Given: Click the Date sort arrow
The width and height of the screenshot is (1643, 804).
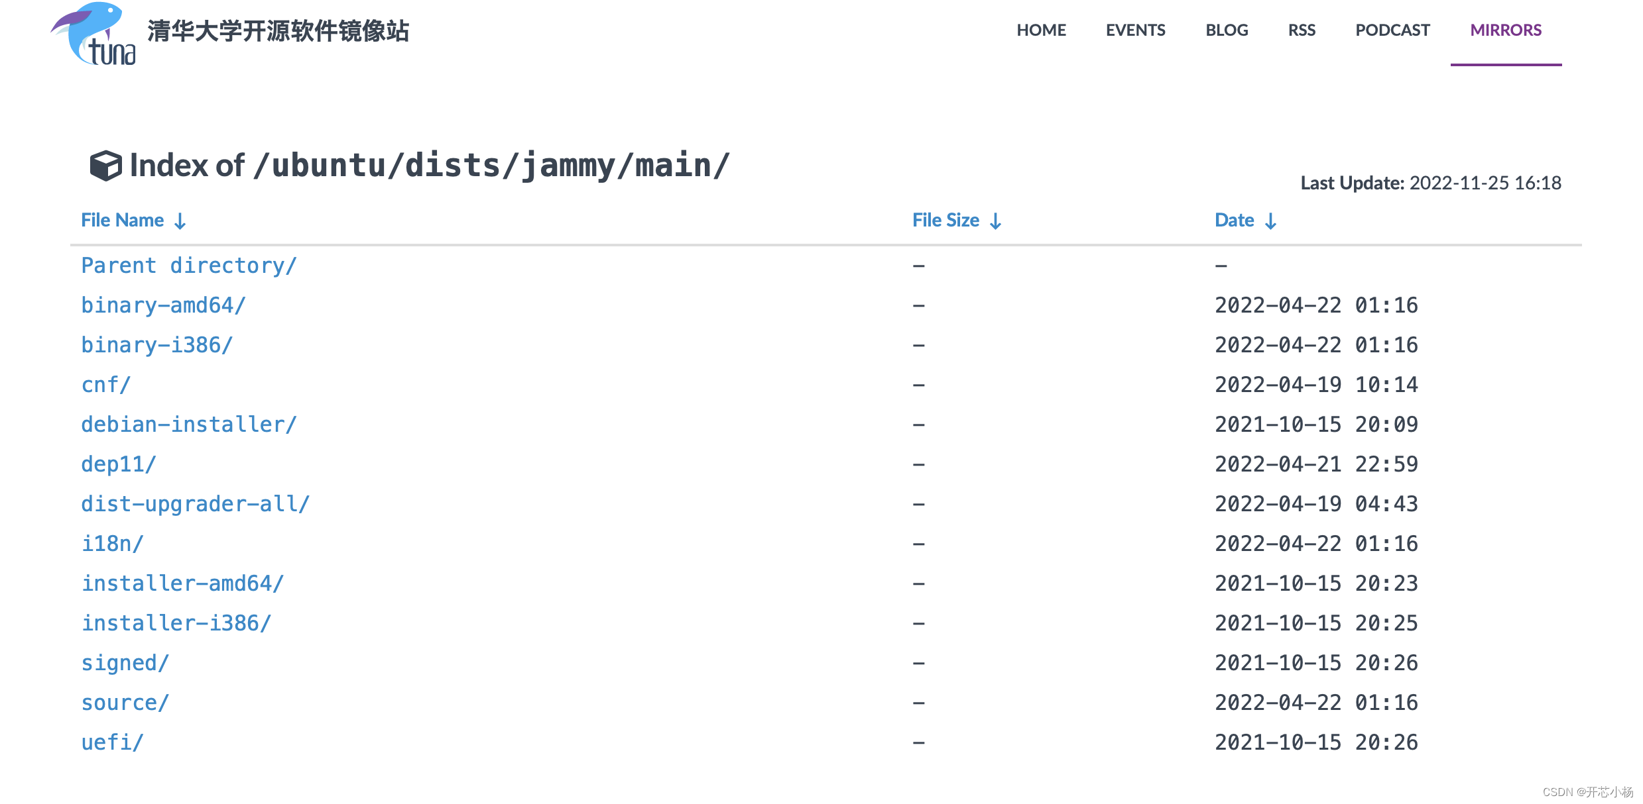Looking at the screenshot, I should coord(1270,221).
